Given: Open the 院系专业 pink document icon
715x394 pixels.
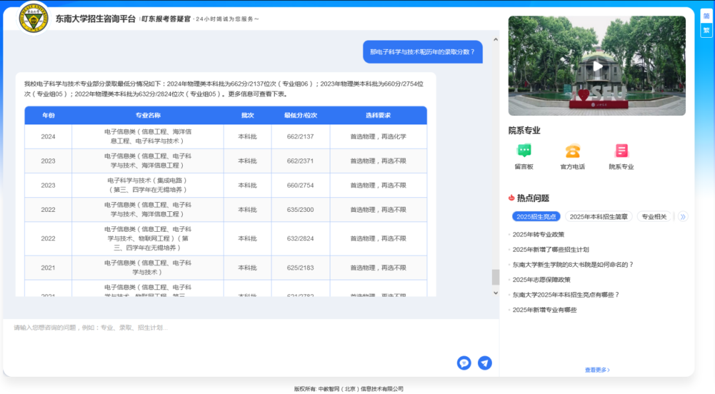Looking at the screenshot, I should [621, 150].
